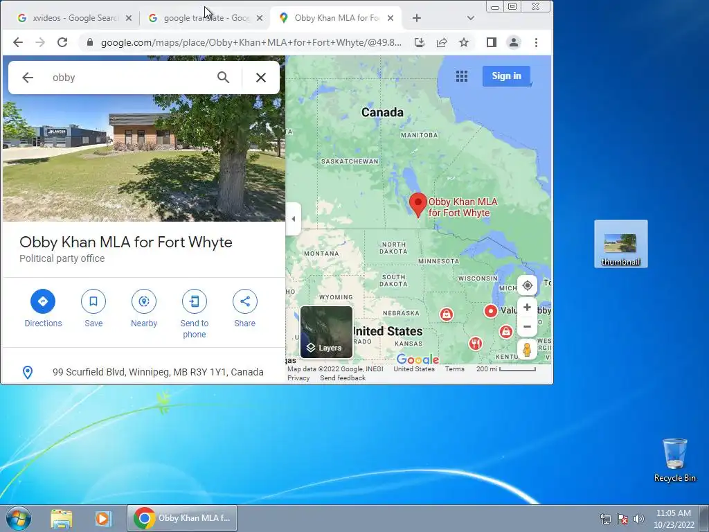Click United States link in map footer
This screenshot has width=709, height=532.
(414, 369)
